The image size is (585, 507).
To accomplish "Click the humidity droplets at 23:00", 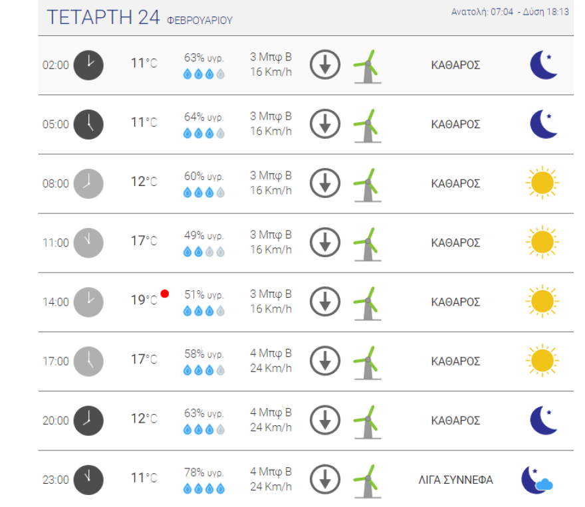I will click(204, 489).
